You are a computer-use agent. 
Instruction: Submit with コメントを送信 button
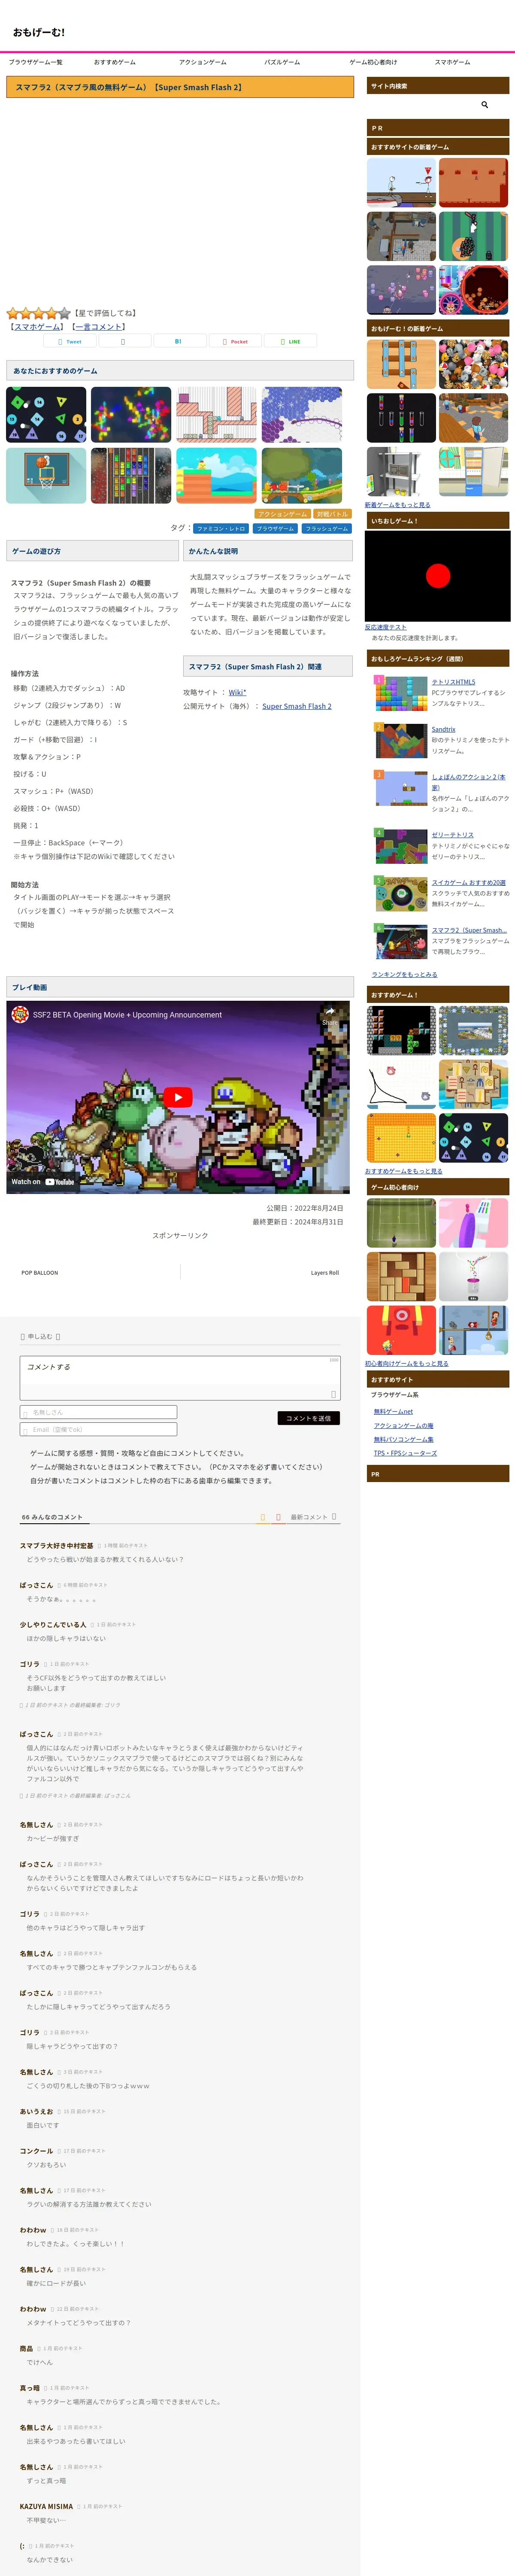coord(308,1418)
